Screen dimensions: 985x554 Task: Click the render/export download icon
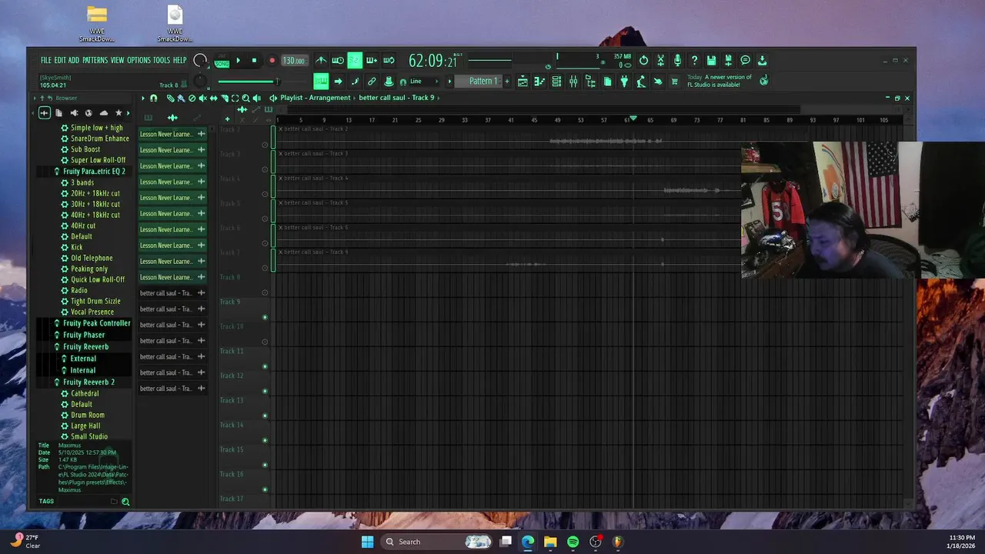[x=762, y=60]
